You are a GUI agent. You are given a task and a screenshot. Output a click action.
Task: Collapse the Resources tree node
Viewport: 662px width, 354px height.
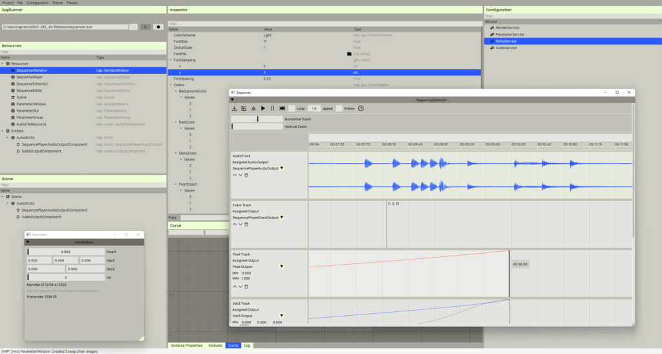click(x=3, y=63)
